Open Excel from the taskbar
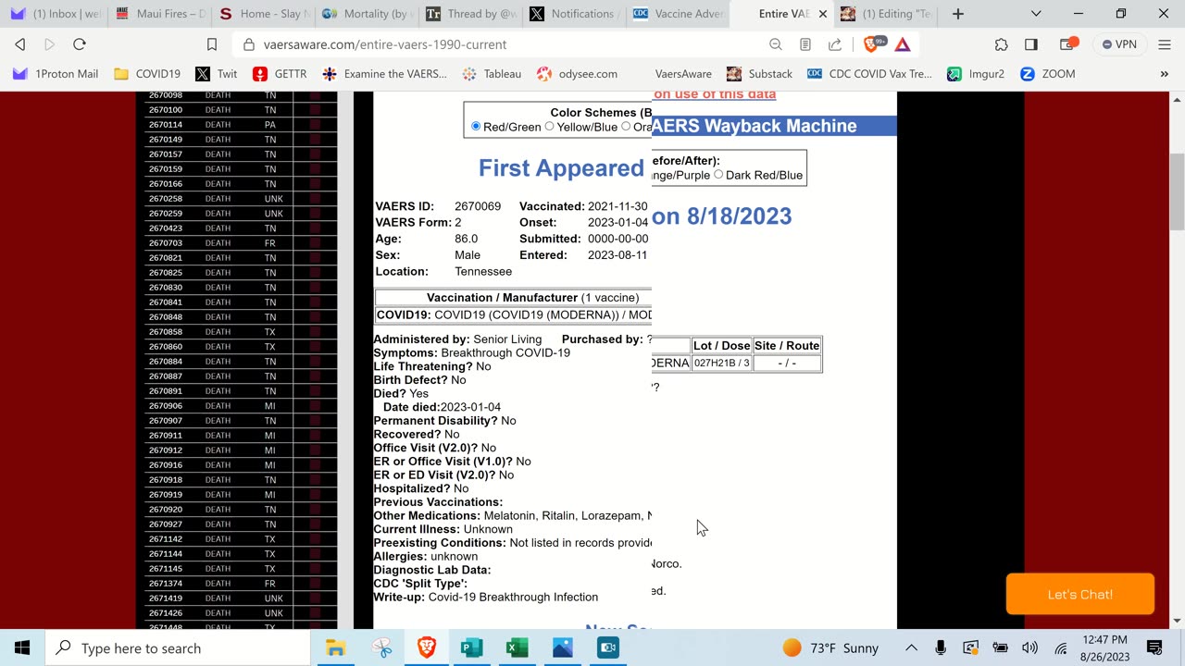 point(518,647)
